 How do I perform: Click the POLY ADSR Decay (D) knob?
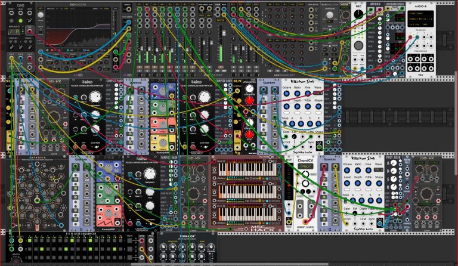tap(394, 171)
